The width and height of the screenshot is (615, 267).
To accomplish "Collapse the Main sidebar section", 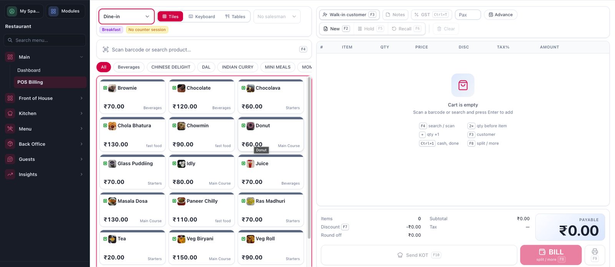I will pyautogui.click(x=81, y=57).
